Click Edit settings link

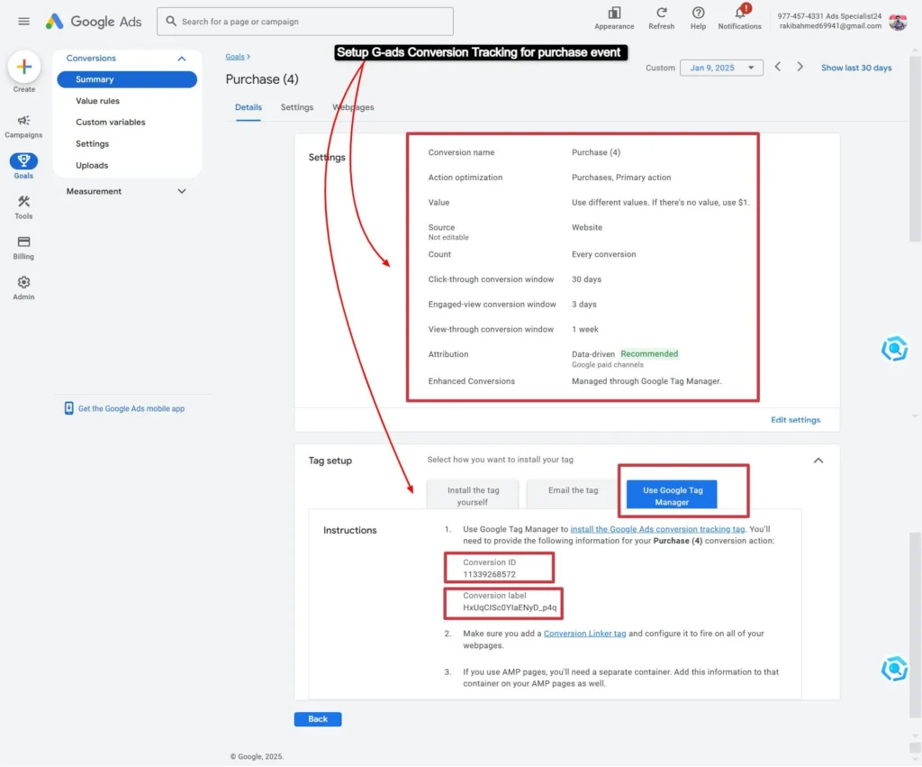tap(796, 420)
